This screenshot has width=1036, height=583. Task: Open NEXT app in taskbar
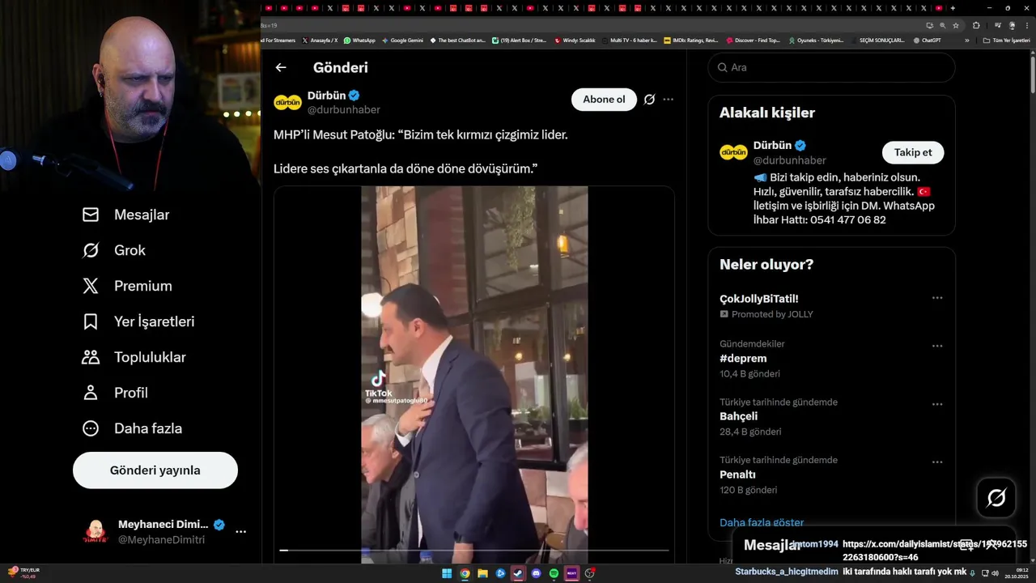(x=571, y=573)
